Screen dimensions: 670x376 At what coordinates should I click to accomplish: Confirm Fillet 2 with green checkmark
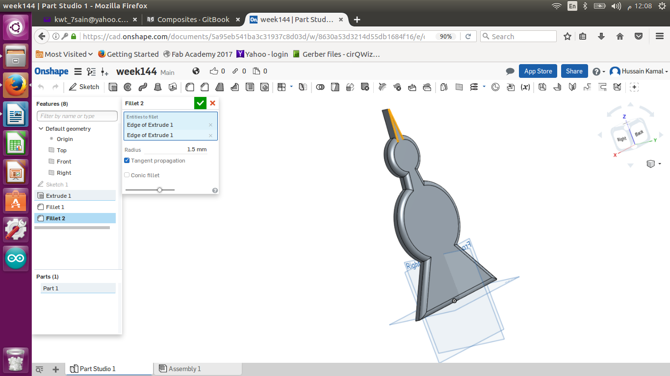click(x=200, y=103)
